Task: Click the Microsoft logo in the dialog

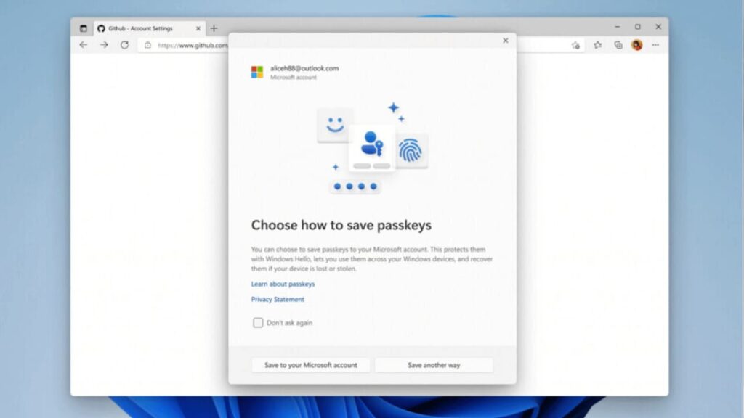Action: pos(256,72)
